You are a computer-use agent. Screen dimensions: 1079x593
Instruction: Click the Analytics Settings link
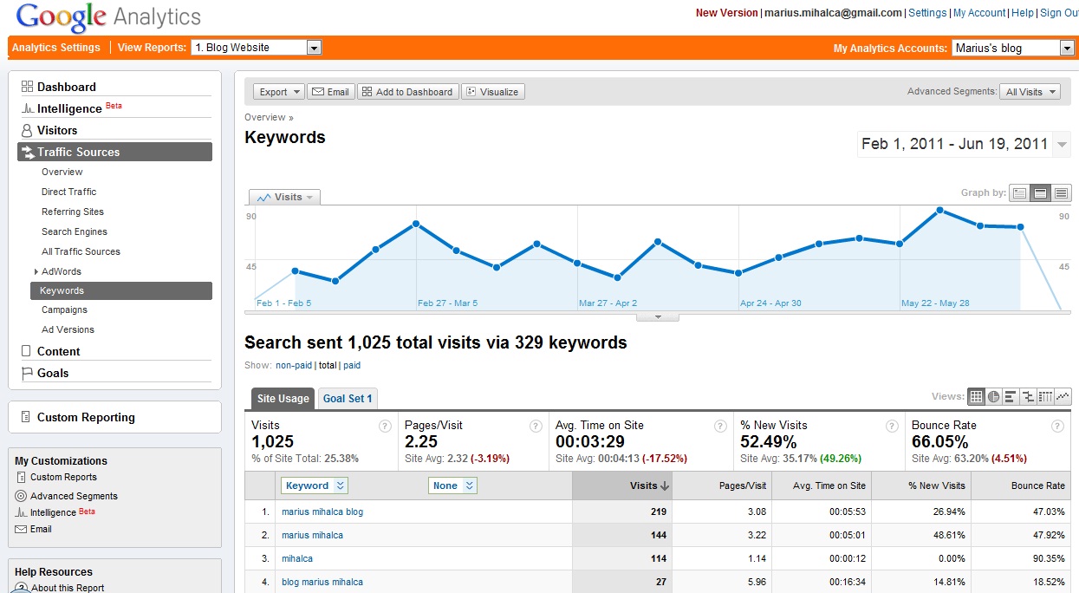(56, 48)
